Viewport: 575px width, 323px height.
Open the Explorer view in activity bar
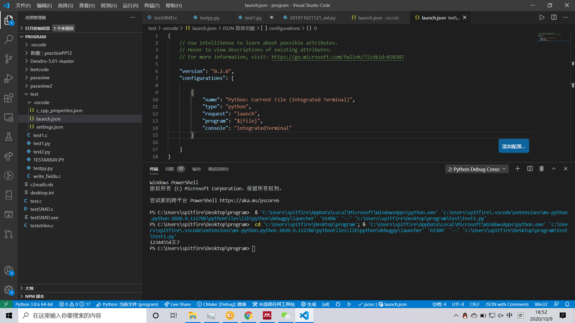(x=9, y=20)
